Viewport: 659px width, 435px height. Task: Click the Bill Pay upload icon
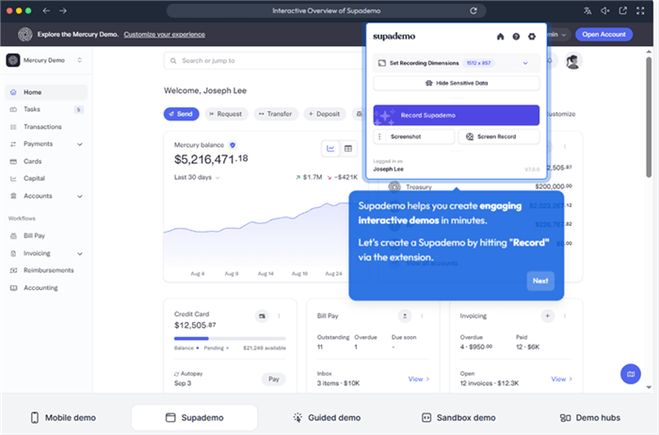[x=405, y=316]
